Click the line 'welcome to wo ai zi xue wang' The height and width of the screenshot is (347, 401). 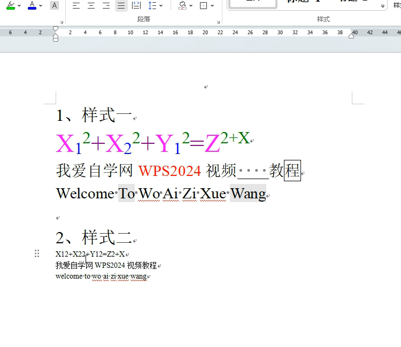pyautogui.click(x=101, y=276)
